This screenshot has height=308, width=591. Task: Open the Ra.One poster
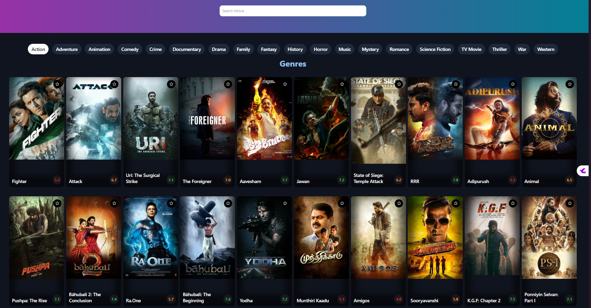[x=151, y=237]
